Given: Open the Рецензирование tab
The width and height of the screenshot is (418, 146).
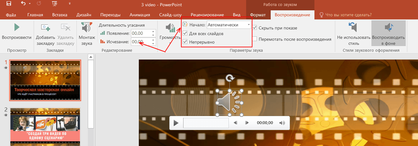Looking at the screenshot, I should pyautogui.click(x=207, y=15).
